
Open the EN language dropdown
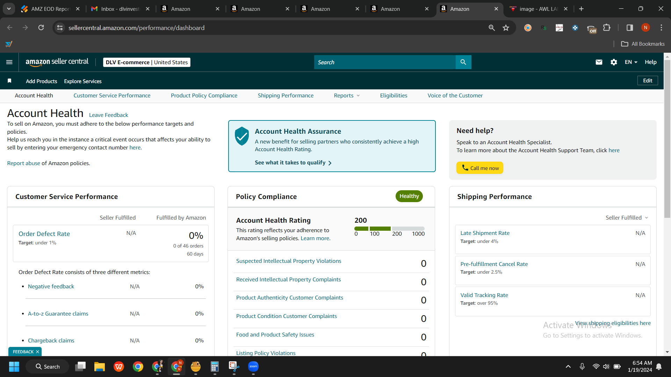(631, 62)
